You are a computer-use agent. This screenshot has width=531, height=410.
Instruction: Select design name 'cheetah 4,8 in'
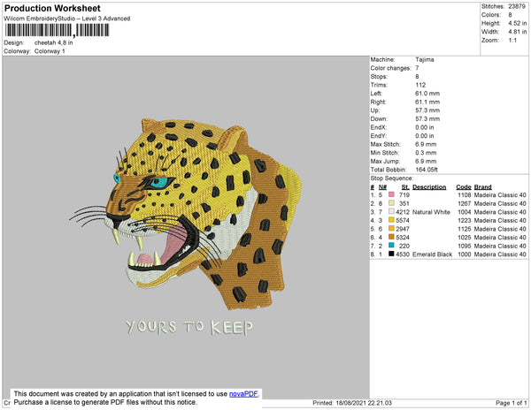click(53, 43)
